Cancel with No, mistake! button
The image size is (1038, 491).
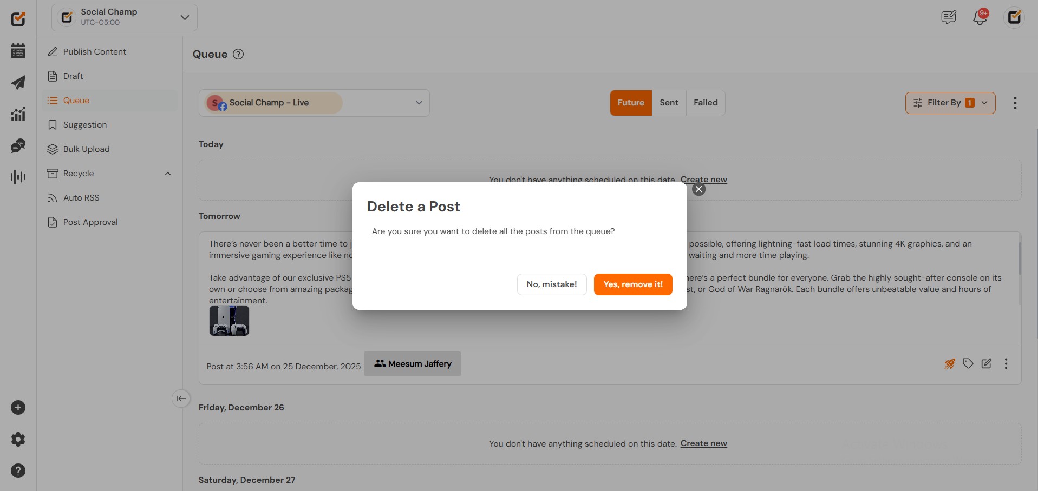551,284
